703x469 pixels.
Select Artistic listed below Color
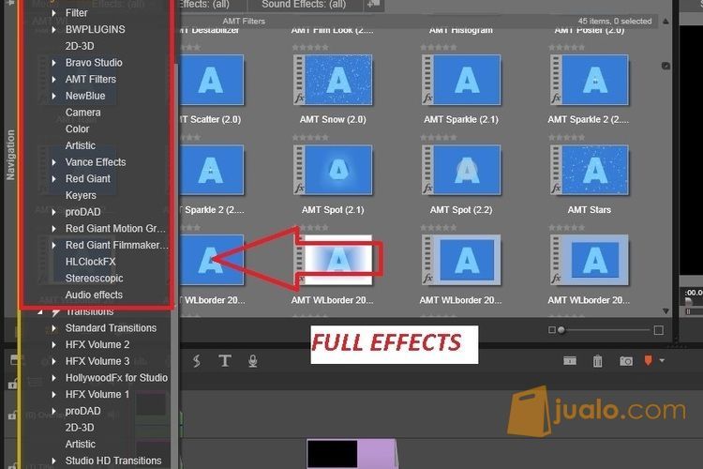(81, 146)
